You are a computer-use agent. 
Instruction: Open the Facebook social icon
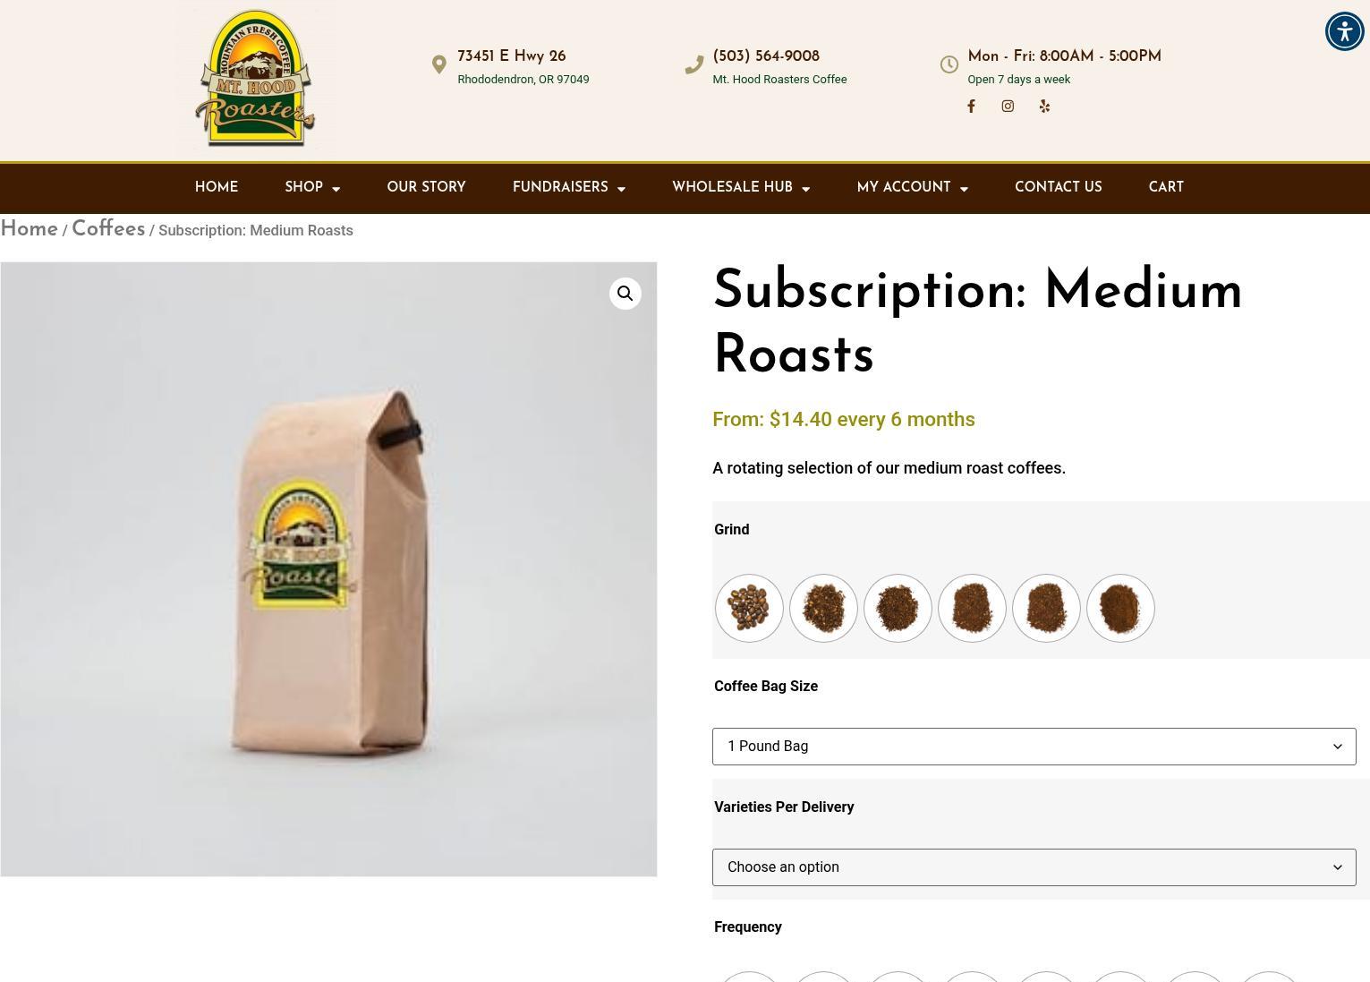[971, 106]
